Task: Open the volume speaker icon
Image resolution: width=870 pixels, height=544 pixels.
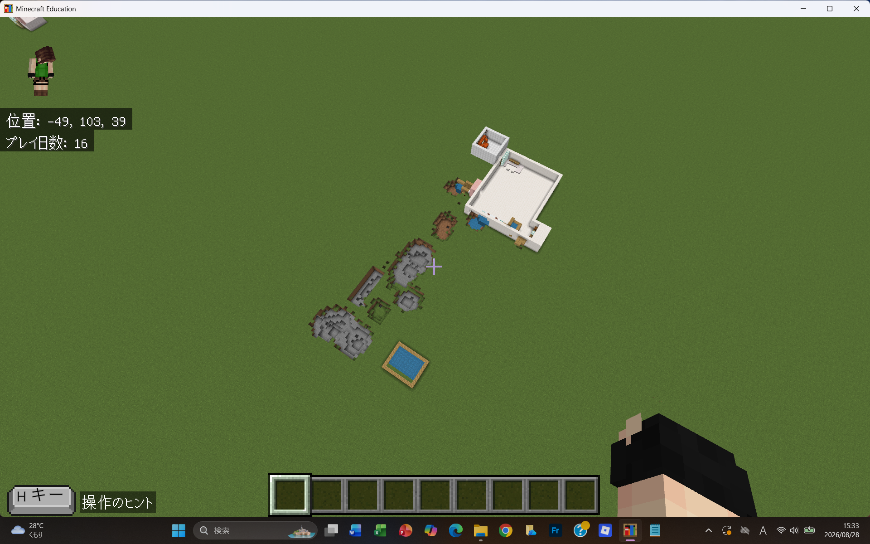Action: [x=794, y=530]
